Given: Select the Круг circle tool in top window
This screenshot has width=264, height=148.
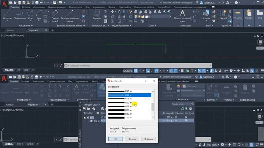Looking at the screenshot, I should 30,15.
